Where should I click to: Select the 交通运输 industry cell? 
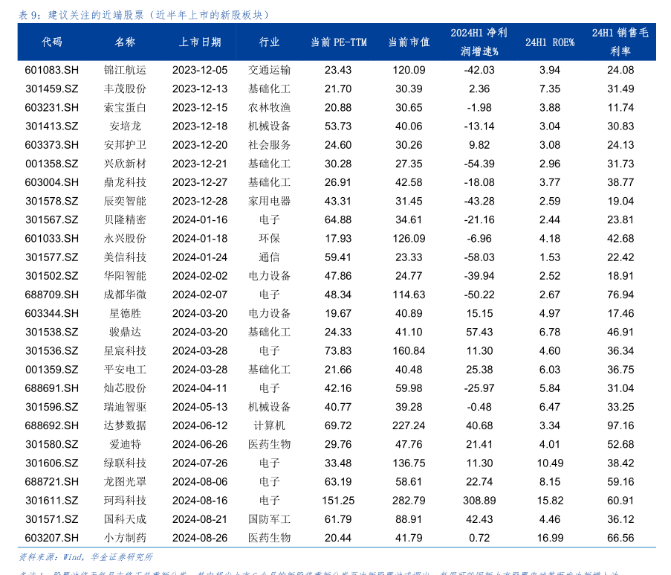(x=269, y=70)
